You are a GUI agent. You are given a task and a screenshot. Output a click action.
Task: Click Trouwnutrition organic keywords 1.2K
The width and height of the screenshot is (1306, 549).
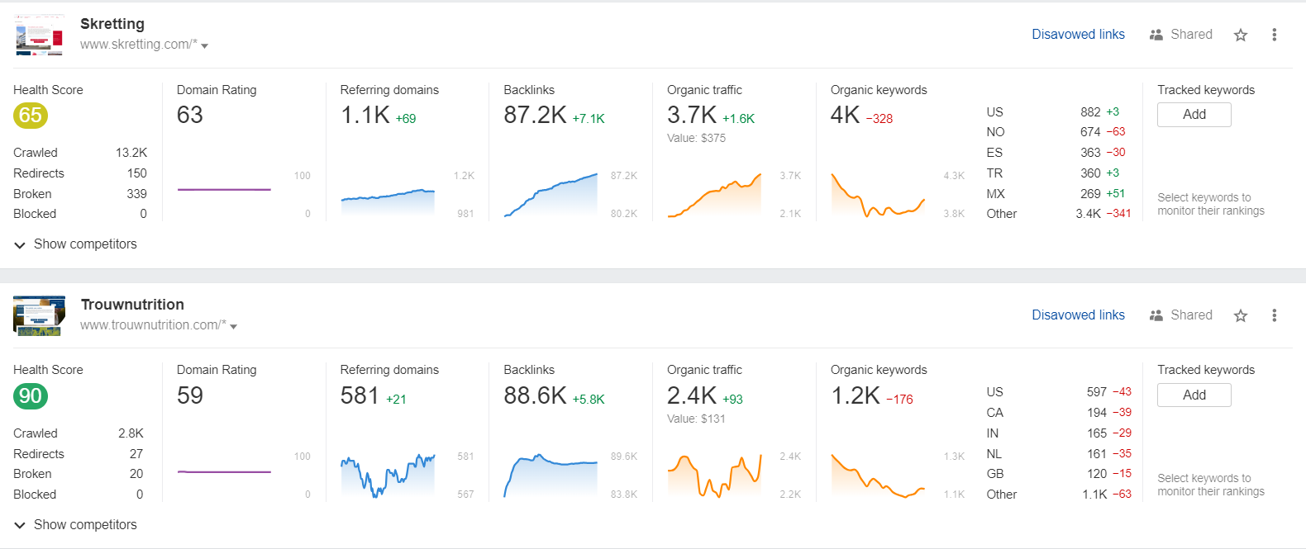point(856,396)
